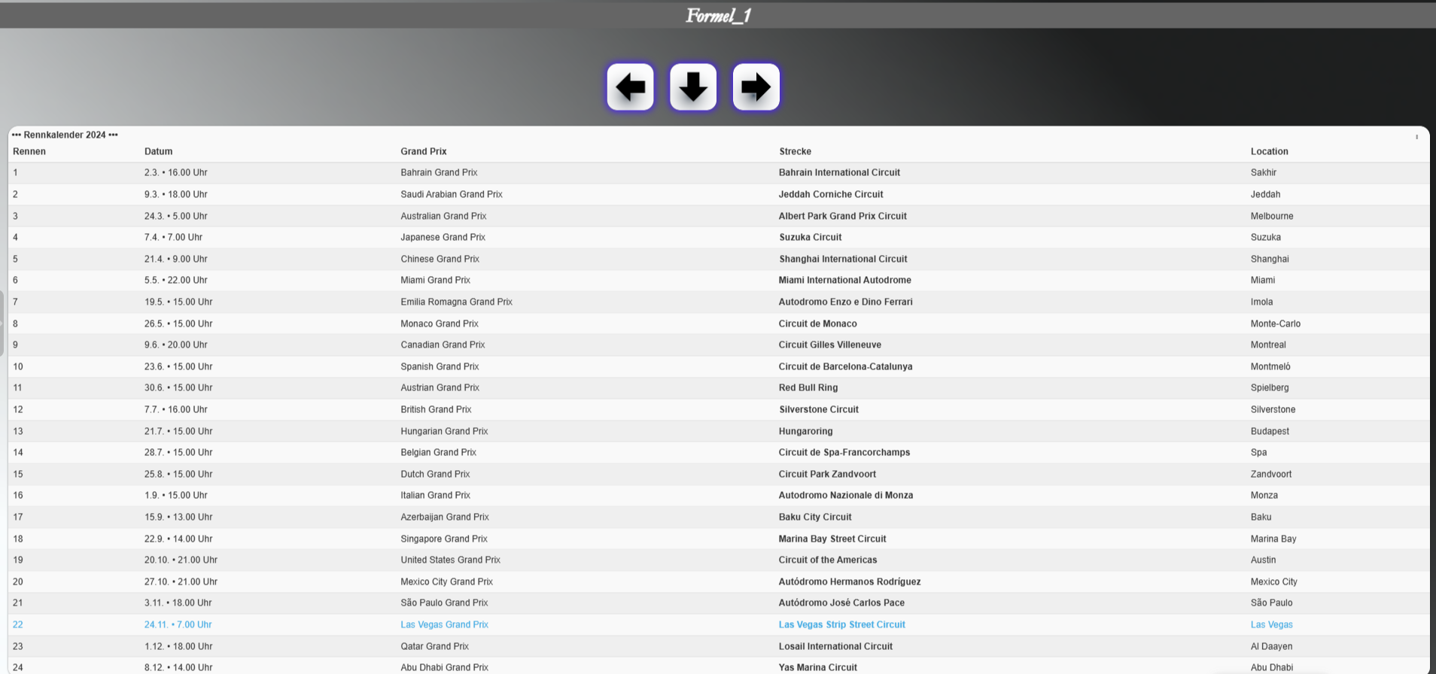This screenshot has width=1436, height=674.
Task: Select the Azerbaijan Grand Prix cell
Action: tap(445, 517)
